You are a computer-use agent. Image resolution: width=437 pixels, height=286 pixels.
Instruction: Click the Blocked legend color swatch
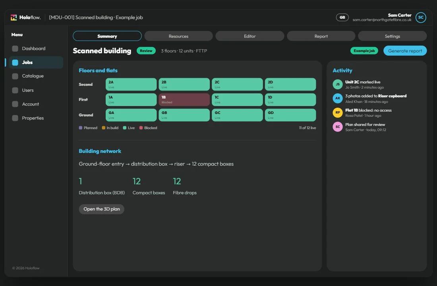click(x=141, y=128)
